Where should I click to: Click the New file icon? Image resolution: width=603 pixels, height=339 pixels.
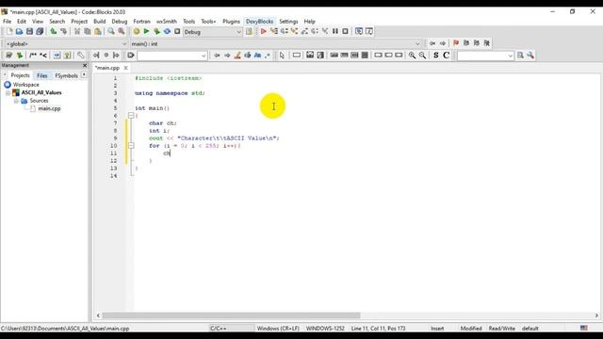tap(9, 31)
